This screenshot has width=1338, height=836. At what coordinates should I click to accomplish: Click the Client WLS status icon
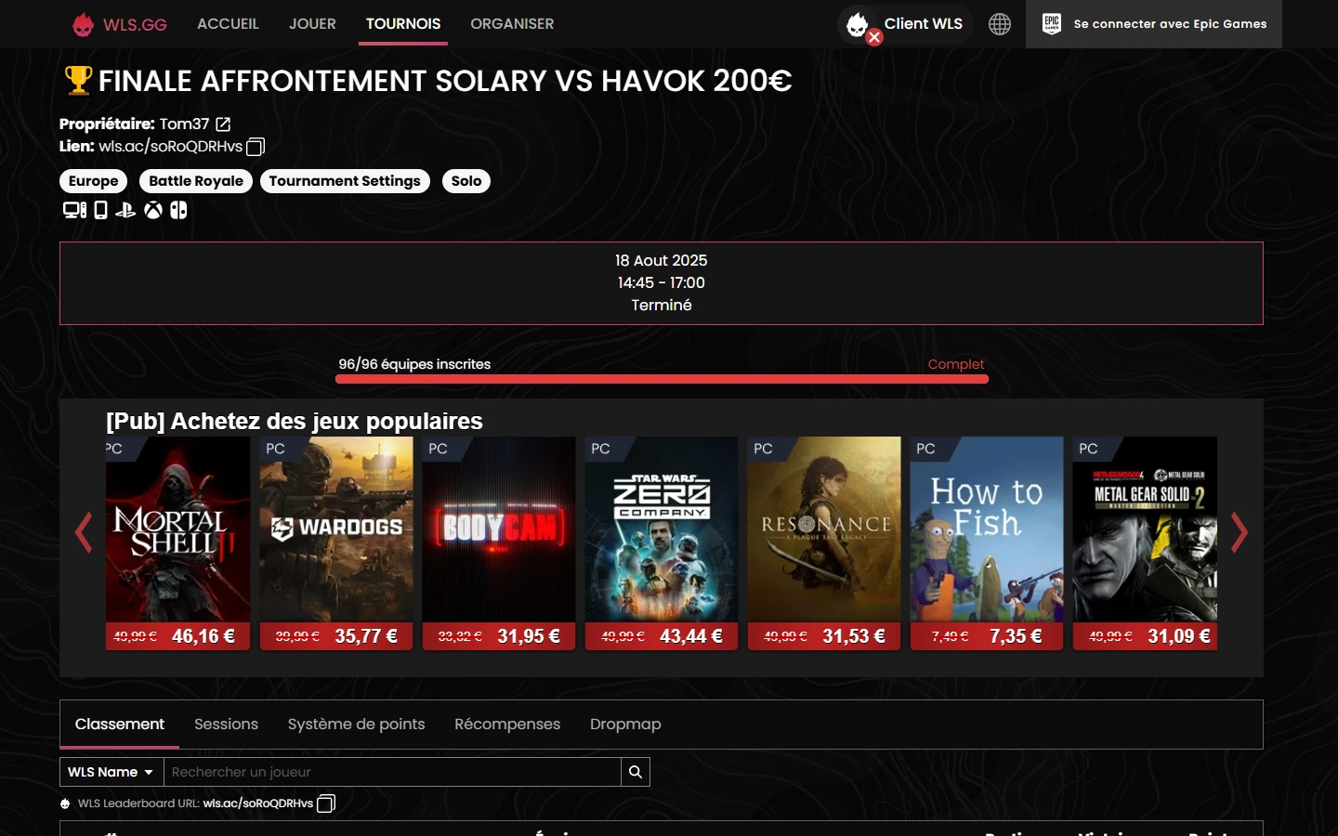coord(860,26)
